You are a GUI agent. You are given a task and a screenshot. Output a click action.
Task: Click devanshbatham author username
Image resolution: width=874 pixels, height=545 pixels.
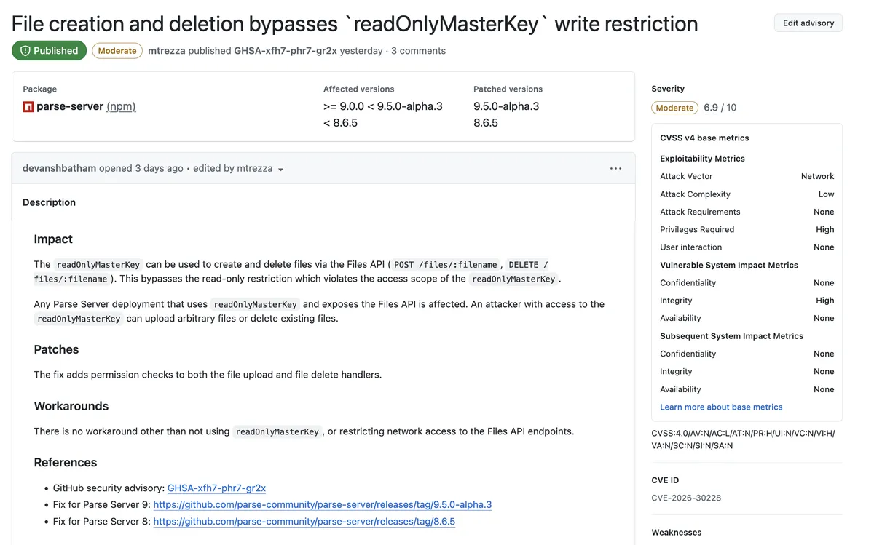click(59, 168)
